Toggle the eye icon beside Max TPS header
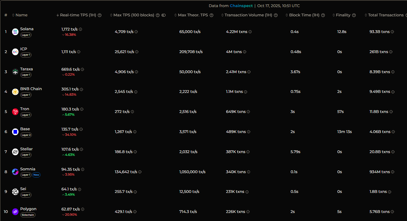The image size is (407, 221). 163,15
